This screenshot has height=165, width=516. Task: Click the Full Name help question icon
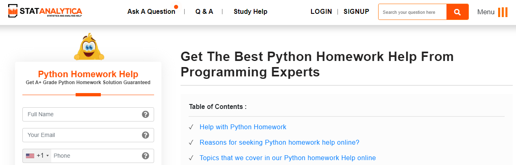[145, 115]
